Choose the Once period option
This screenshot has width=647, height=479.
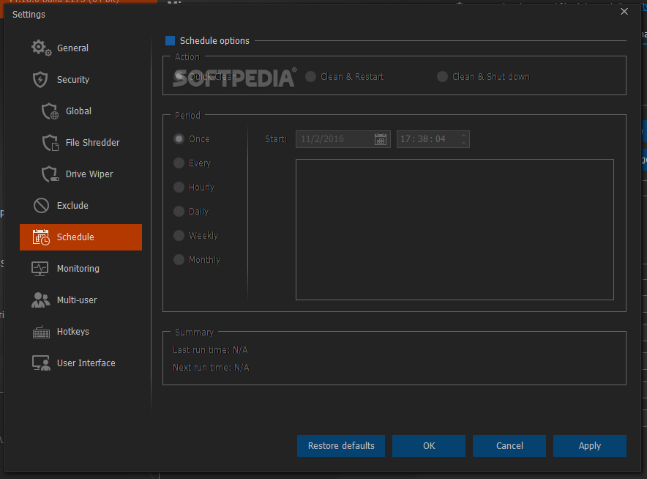pos(179,138)
